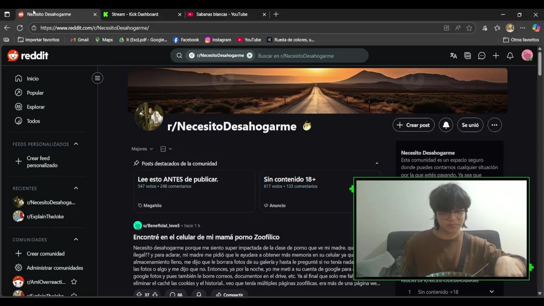The width and height of the screenshot is (544, 306).
Task: Open the Reddit user avatar menu
Action: (x=527, y=56)
